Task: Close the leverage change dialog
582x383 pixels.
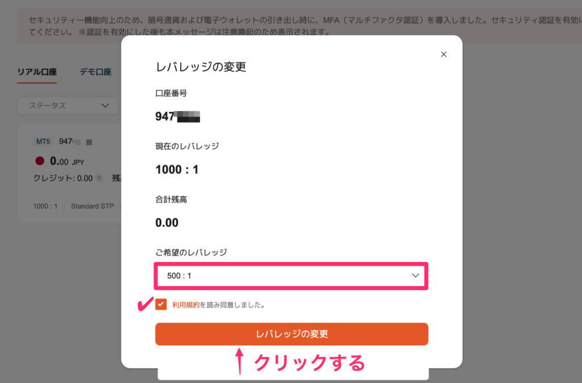Action: [444, 54]
